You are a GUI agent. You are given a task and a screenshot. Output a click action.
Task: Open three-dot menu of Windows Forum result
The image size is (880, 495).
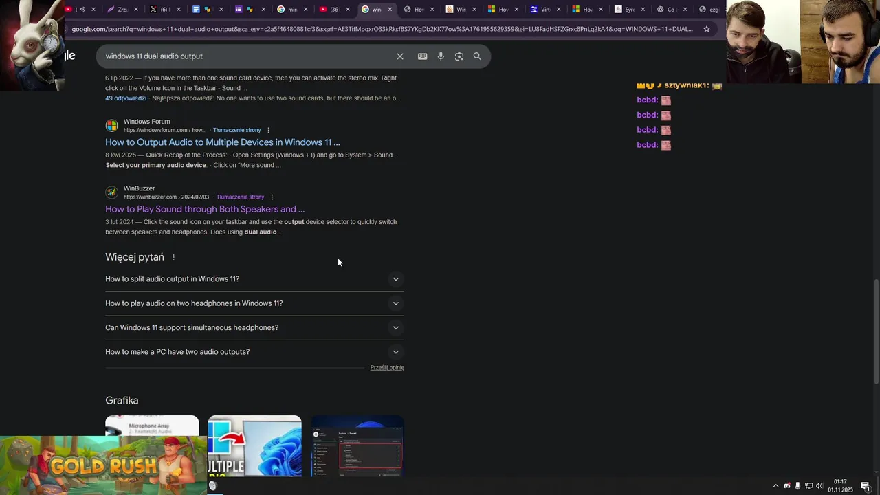point(269,130)
